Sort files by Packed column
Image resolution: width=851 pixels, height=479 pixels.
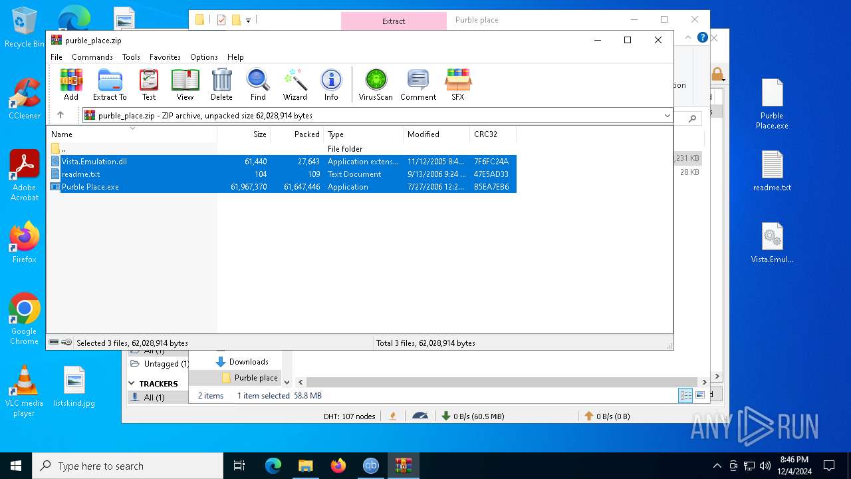pyautogui.click(x=297, y=134)
